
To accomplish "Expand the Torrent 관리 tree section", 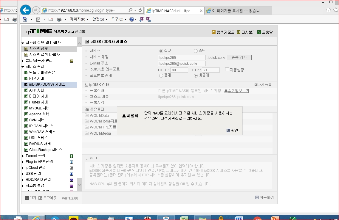I will [x=23, y=156].
